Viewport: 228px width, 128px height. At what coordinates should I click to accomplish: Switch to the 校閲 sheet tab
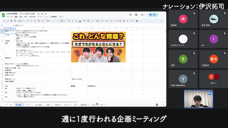[49, 105]
